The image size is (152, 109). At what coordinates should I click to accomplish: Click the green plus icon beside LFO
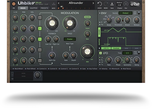(x=100, y=53)
